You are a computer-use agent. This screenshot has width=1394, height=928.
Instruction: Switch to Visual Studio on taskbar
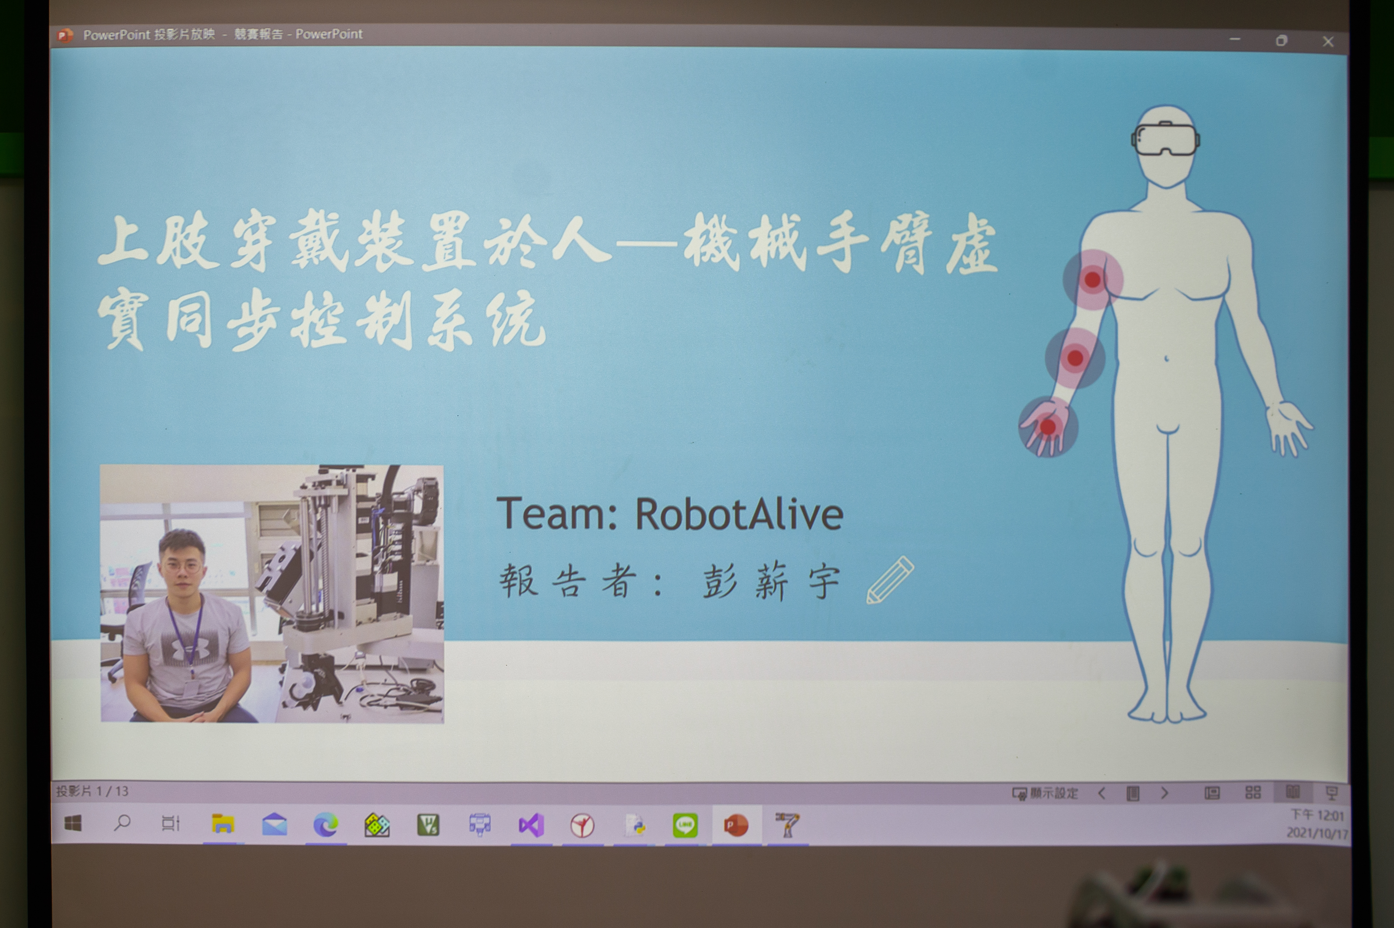(x=531, y=825)
